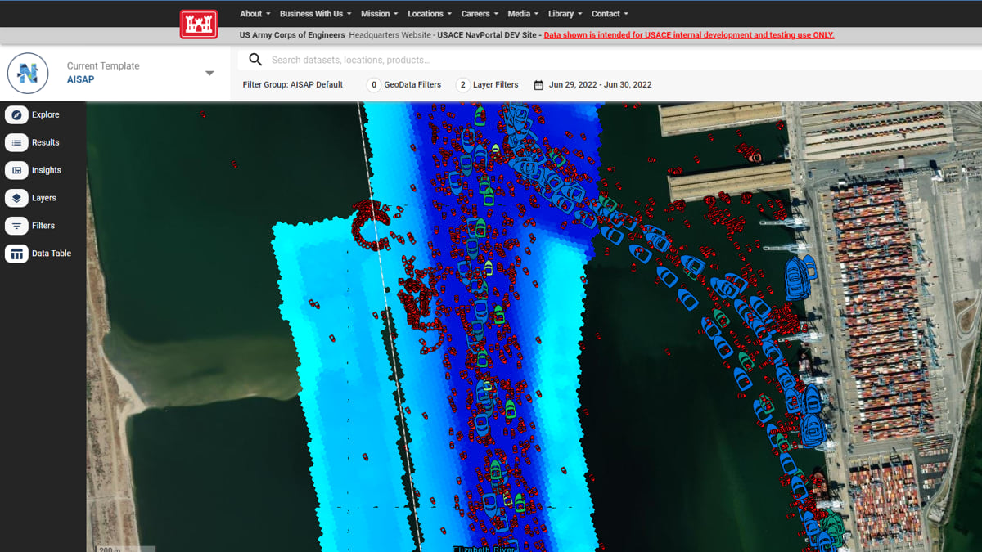Click the red internal-use-only data warning link
This screenshot has height=552, width=982.
click(689, 35)
